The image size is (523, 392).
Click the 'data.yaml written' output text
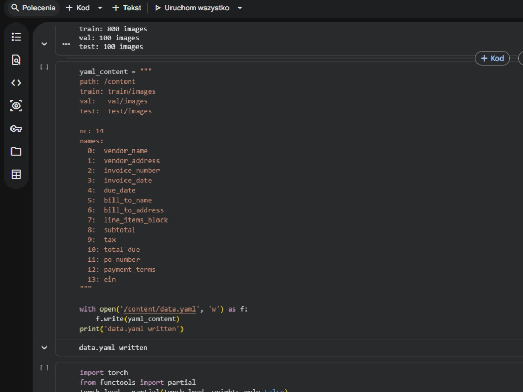coord(113,348)
